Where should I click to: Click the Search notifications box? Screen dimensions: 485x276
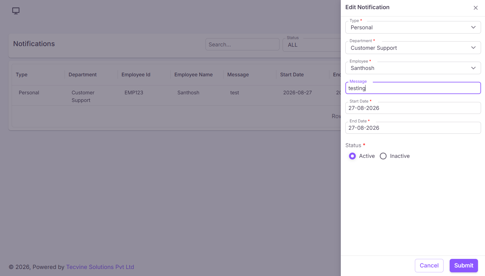242,45
